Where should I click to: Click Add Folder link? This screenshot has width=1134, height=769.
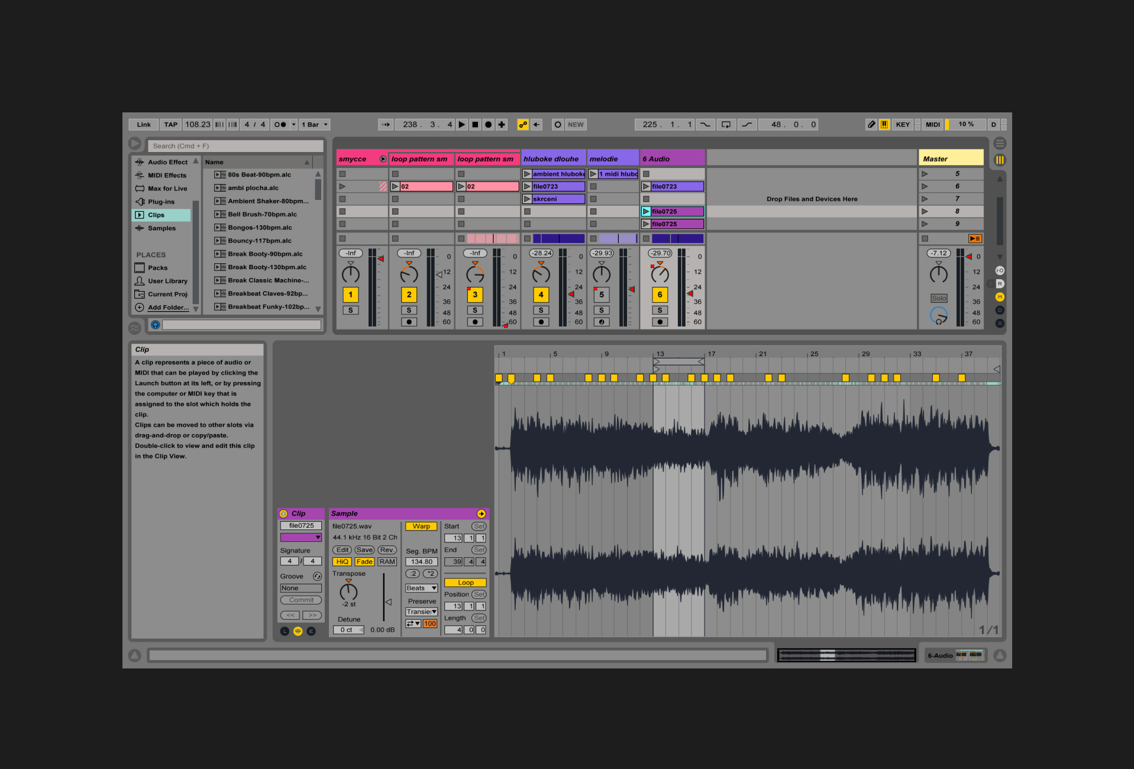[169, 308]
